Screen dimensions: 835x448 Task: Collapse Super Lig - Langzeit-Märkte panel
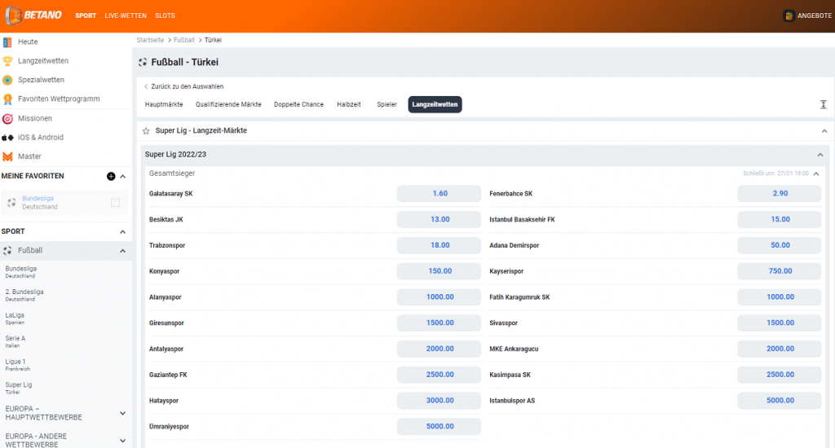click(824, 131)
